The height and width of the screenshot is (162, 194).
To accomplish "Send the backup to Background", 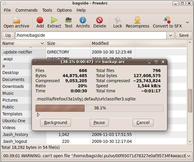I will point(55,123).
